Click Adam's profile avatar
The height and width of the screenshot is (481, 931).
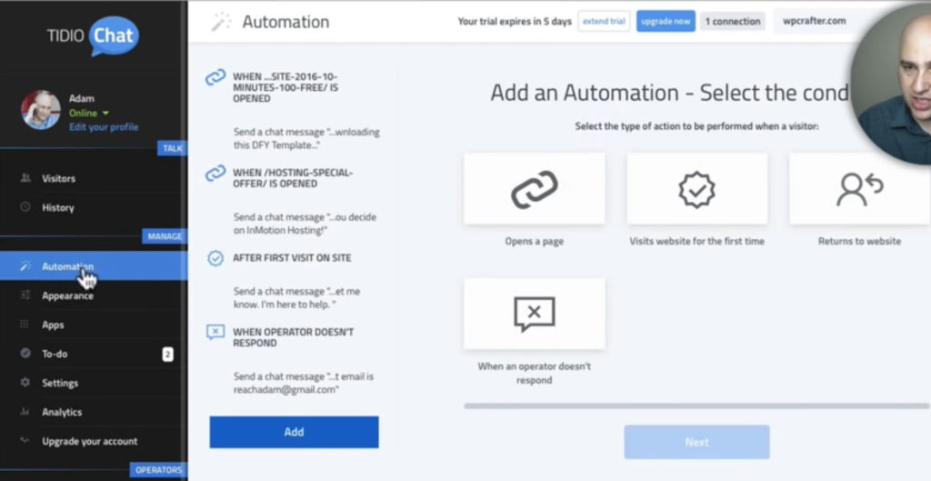(40, 110)
